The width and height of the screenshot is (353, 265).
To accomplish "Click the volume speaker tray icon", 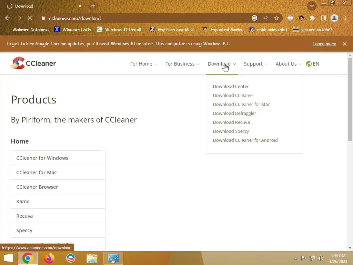I will click(320, 258).
